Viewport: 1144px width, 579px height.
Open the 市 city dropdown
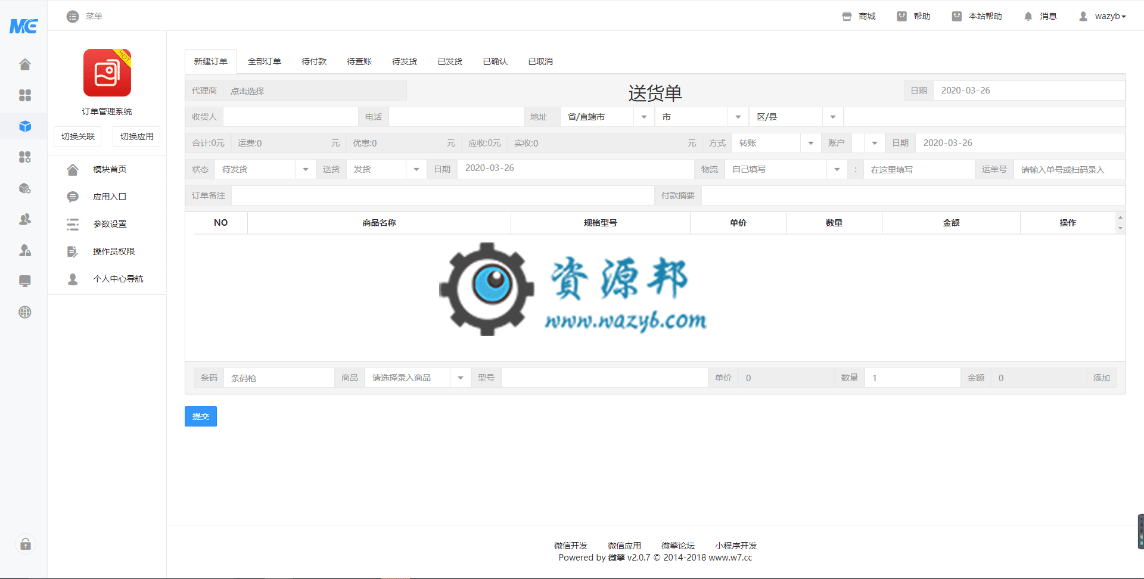[x=702, y=117]
